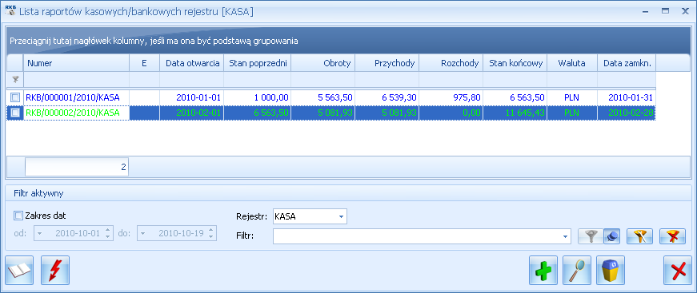Expand the Rejestr KASA dropdown
The image size is (697, 293).
(x=341, y=217)
